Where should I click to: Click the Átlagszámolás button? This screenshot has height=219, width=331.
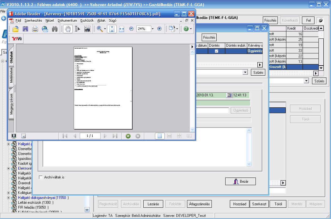[x=199, y=204]
